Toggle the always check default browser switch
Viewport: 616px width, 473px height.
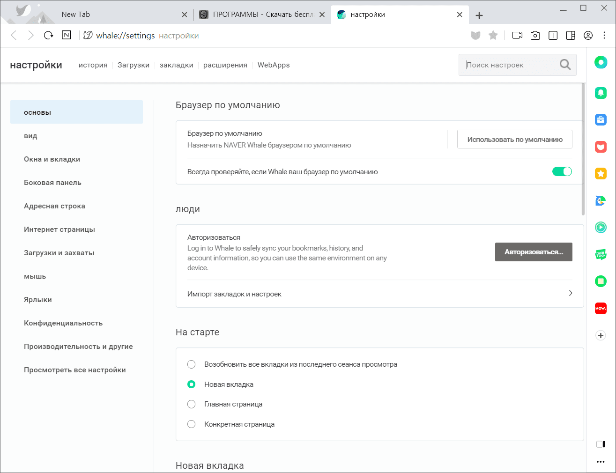click(x=562, y=171)
